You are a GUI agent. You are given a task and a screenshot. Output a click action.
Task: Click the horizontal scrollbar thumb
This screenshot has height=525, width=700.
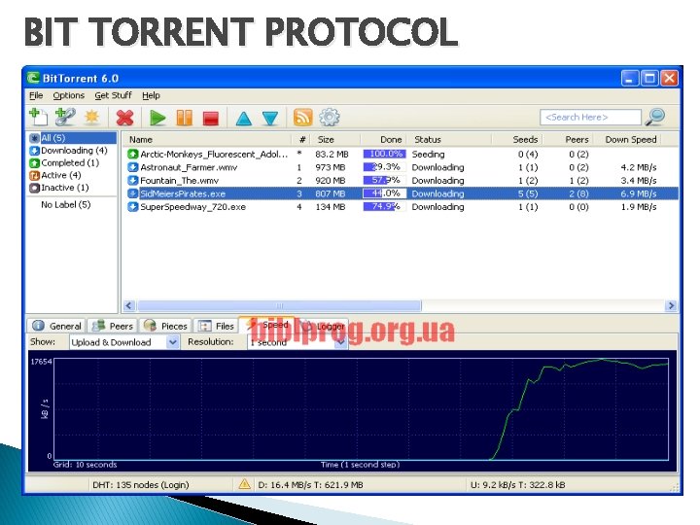[x=279, y=306]
